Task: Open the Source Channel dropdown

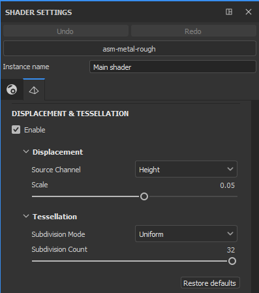Action: [x=186, y=169]
